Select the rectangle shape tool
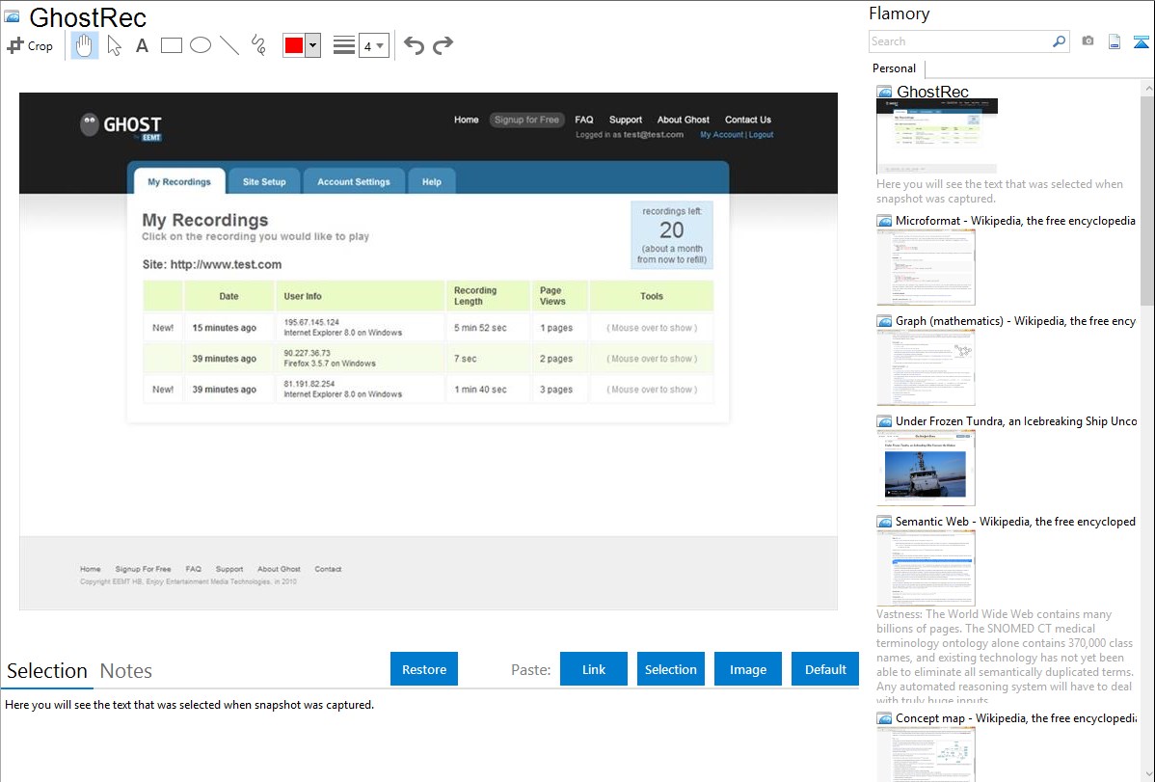This screenshot has width=1155, height=782. [x=172, y=45]
